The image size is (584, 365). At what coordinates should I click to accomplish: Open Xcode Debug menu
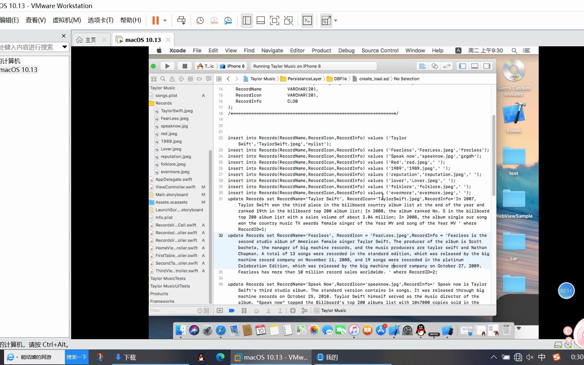(x=346, y=50)
